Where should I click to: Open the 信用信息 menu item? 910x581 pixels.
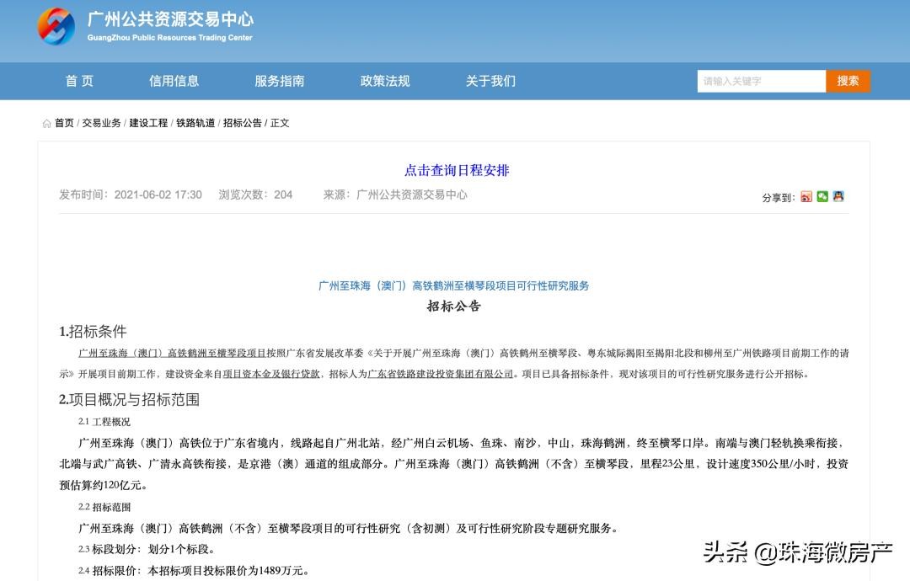pos(174,81)
